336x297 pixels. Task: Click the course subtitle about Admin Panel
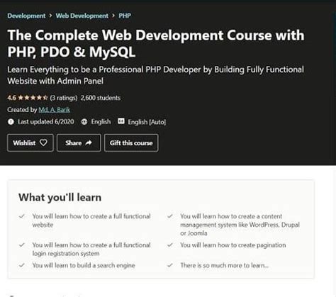155,75
